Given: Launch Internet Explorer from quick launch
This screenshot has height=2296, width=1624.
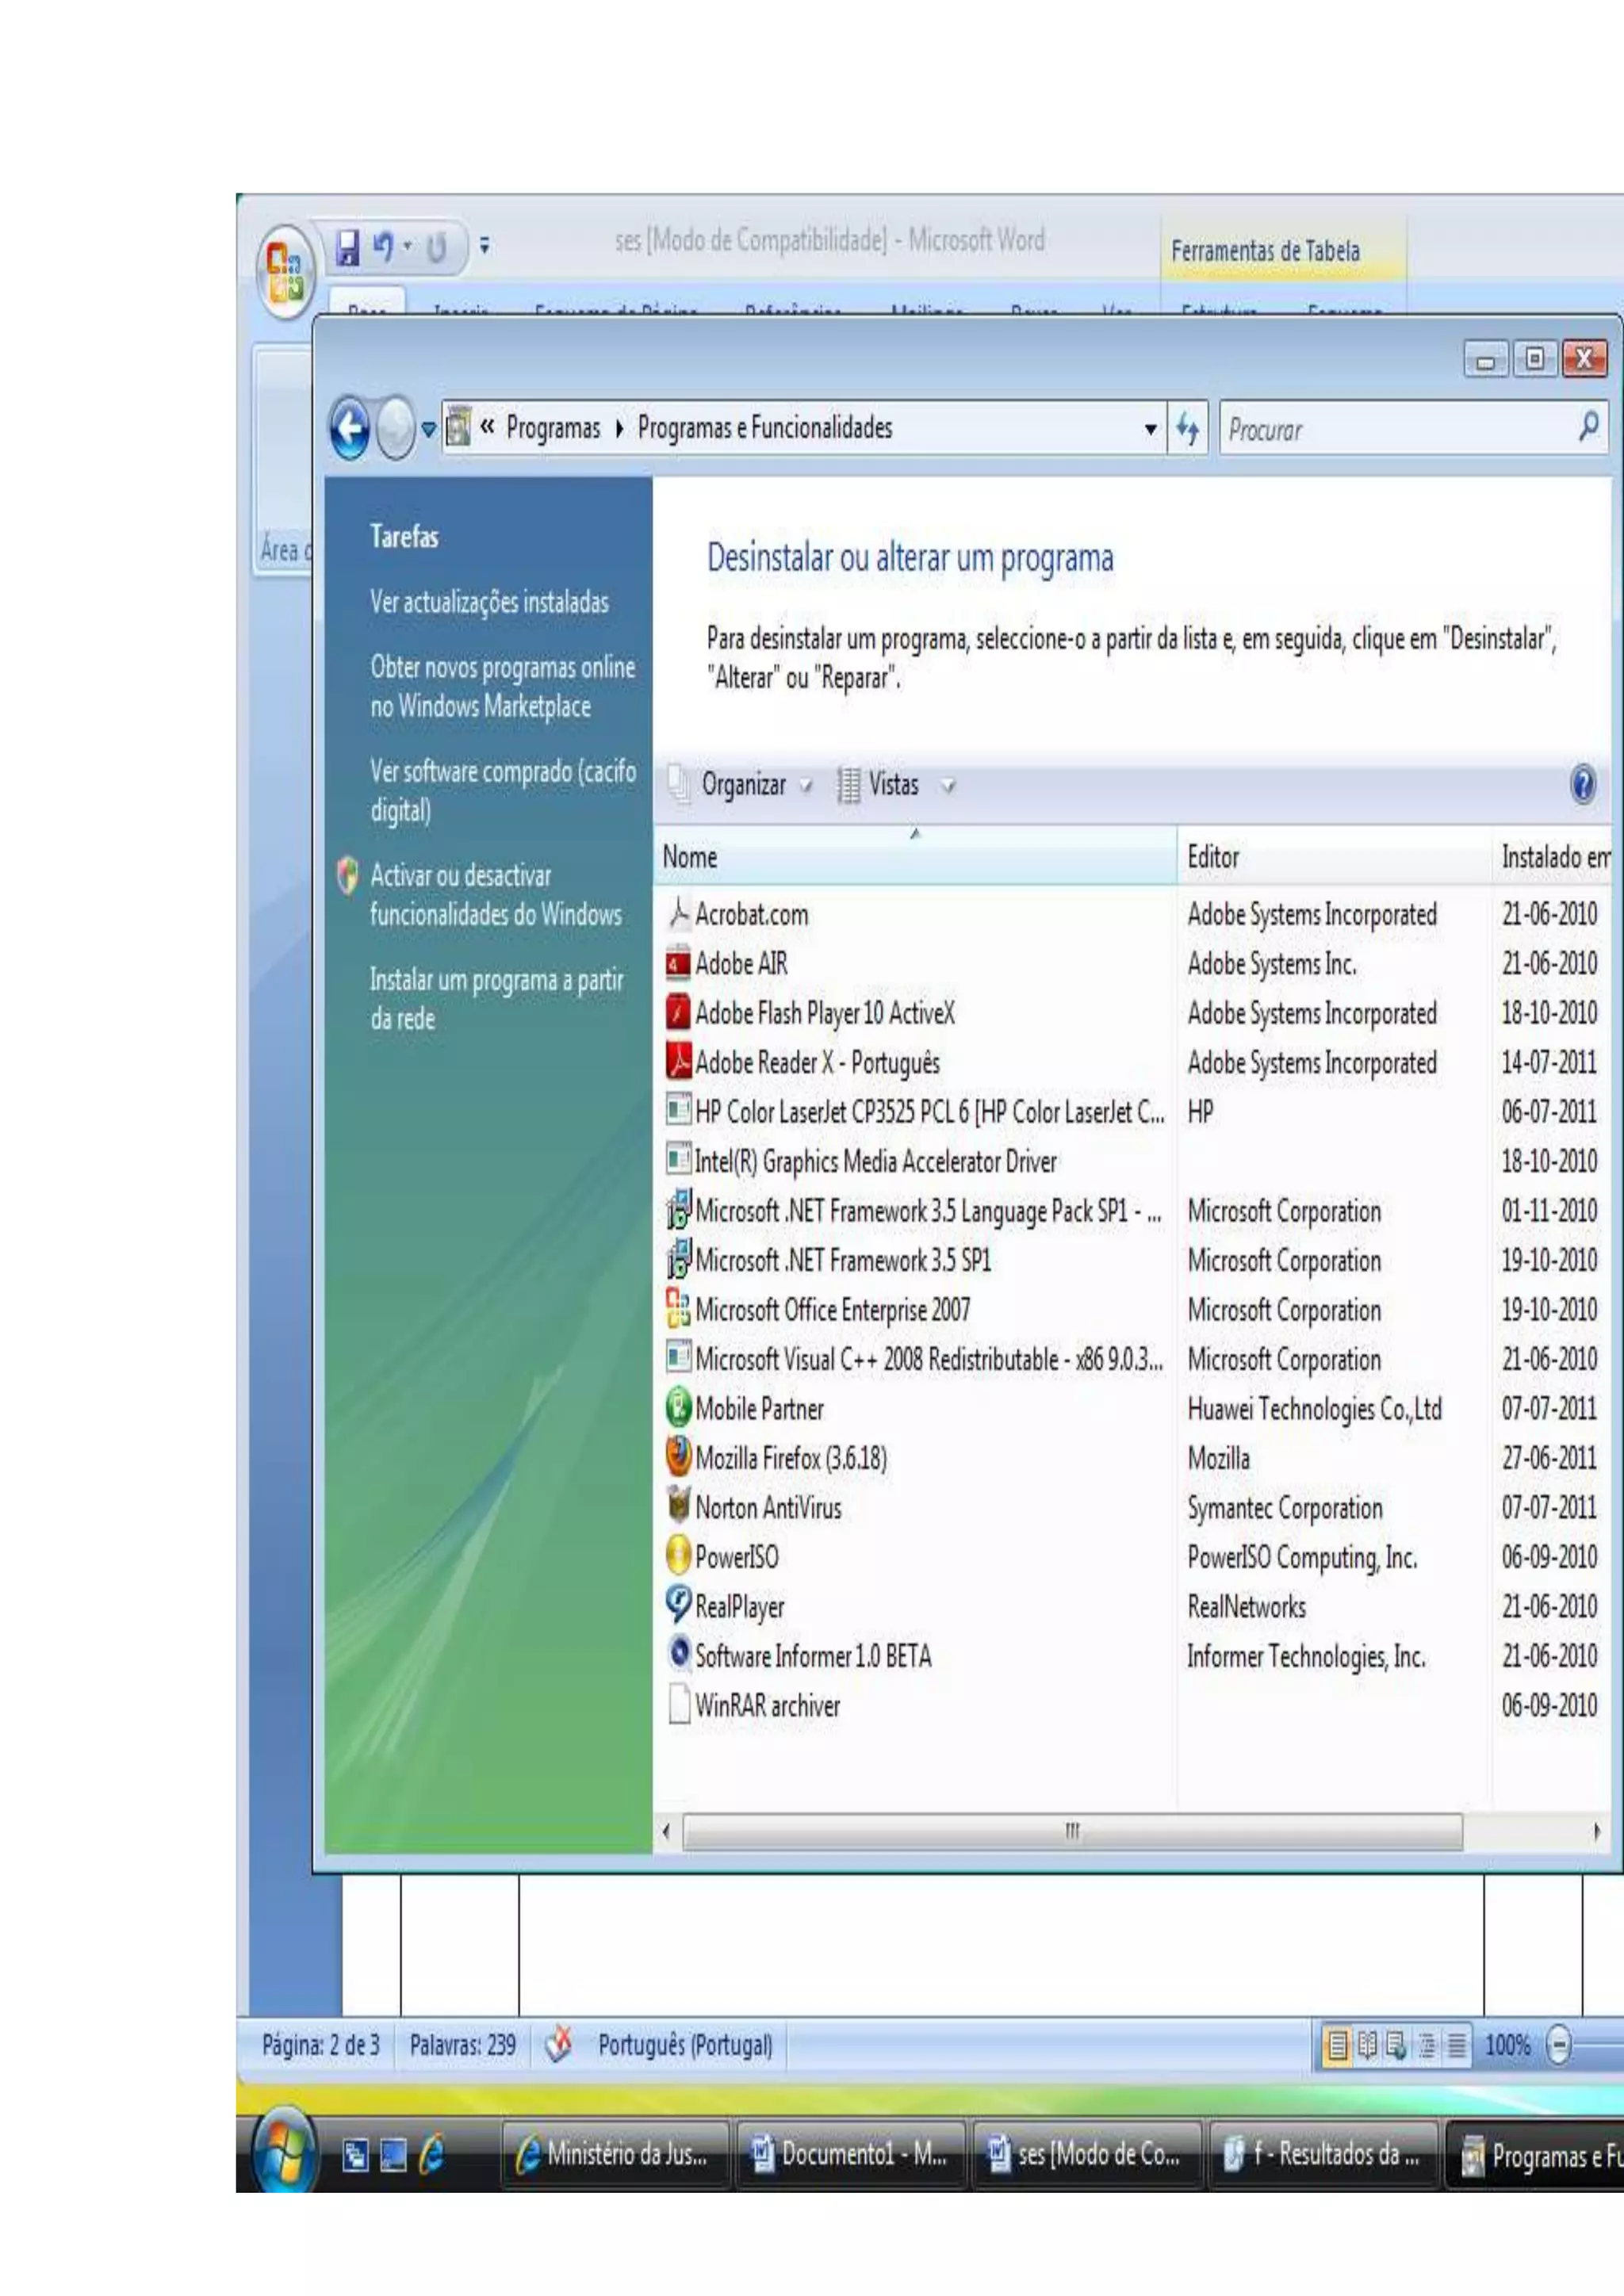Looking at the screenshot, I should (432, 2155).
